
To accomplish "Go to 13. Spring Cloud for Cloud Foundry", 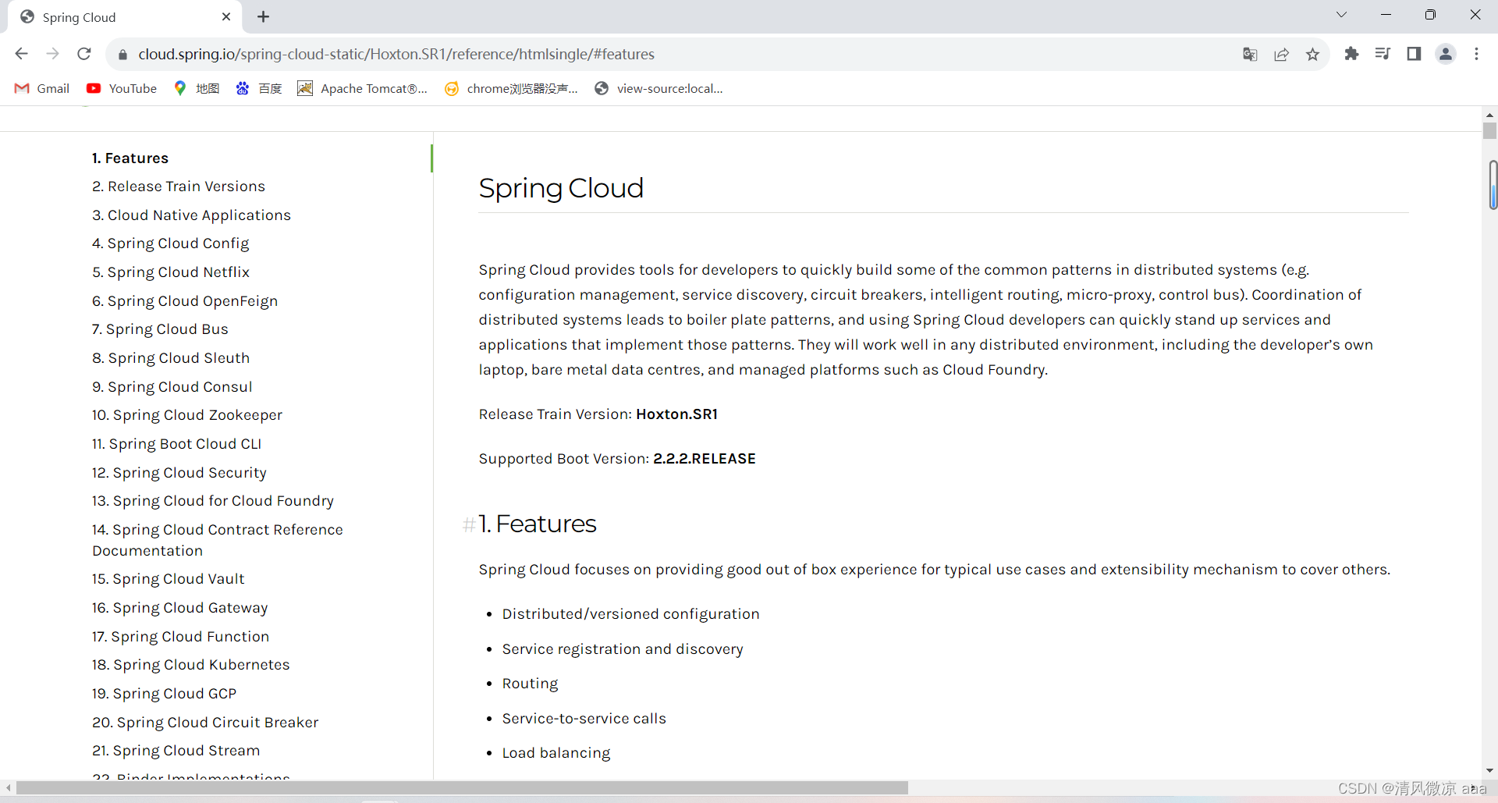I will coord(213,501).
